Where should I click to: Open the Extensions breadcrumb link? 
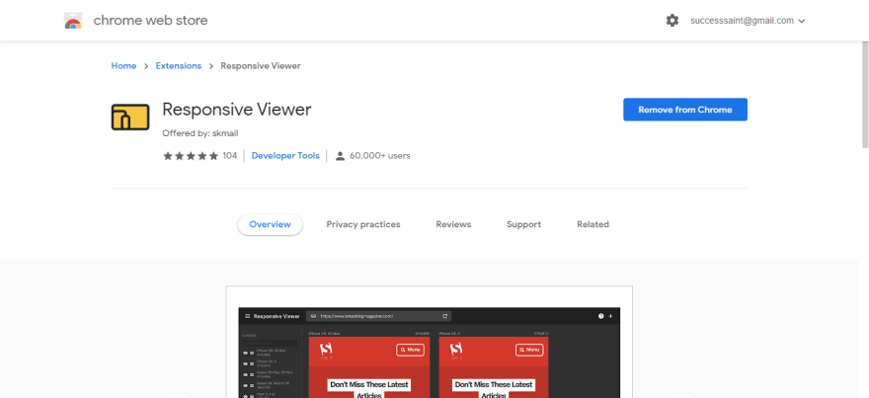[x=179, y=65]
